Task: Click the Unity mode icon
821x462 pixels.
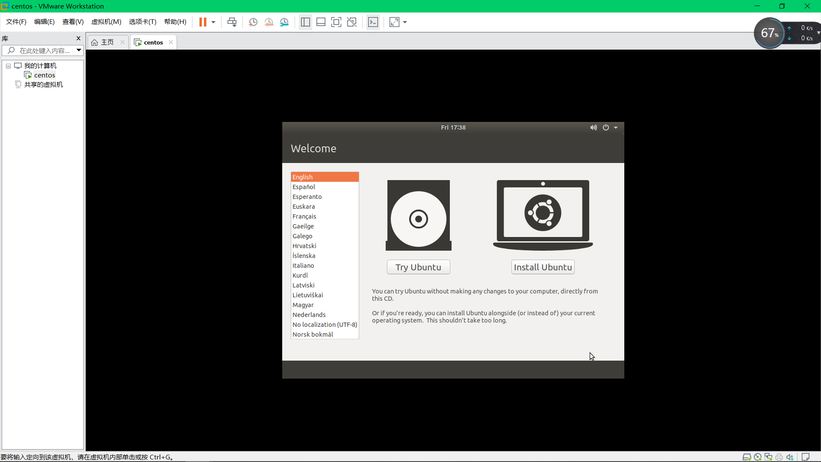Action: click(x=351, y=22)
